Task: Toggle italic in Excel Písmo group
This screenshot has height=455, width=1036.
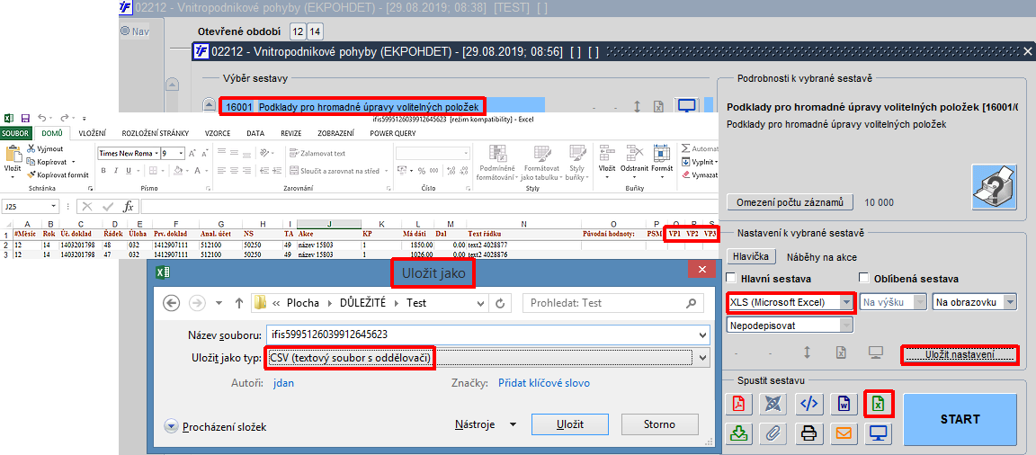Action: pos(116,170)
